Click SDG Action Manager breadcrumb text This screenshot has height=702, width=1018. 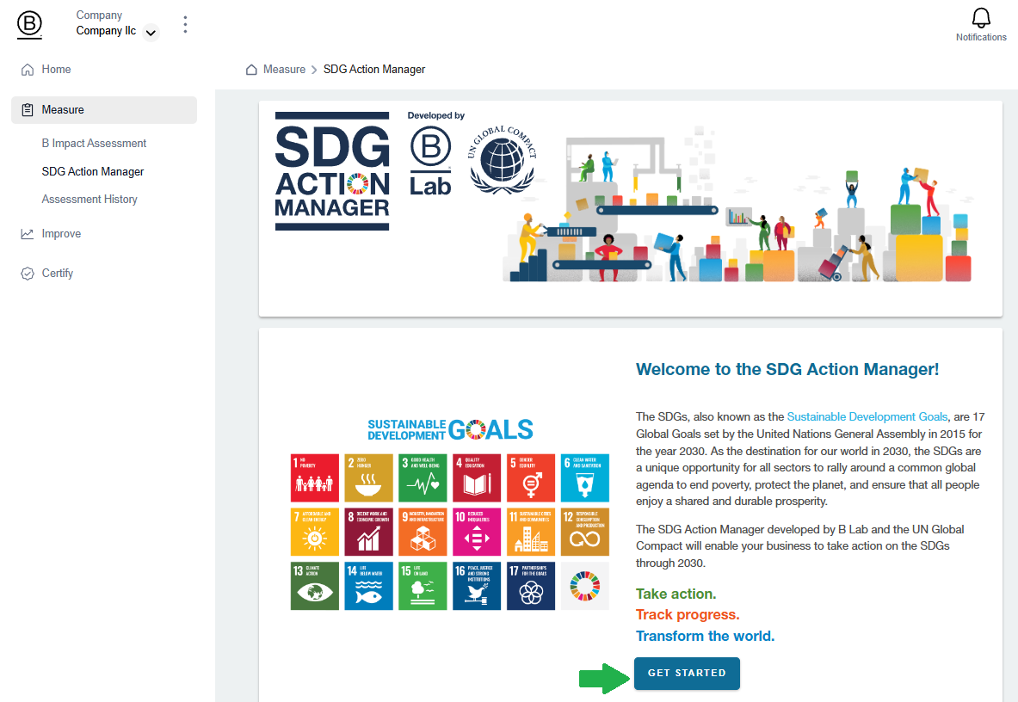374,70
